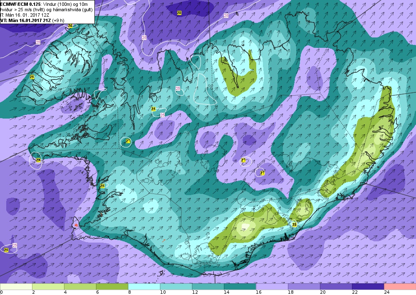Click the pale cyan 8–10 legend swatch
The image size is (416, 295).
click(x=144, y=287)
